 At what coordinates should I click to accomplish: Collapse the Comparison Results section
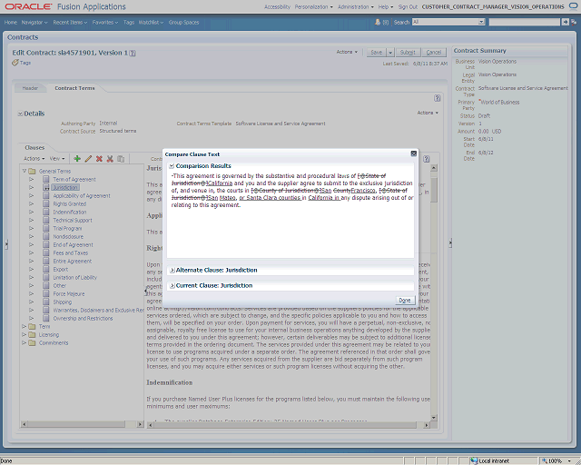pos(172,166)
